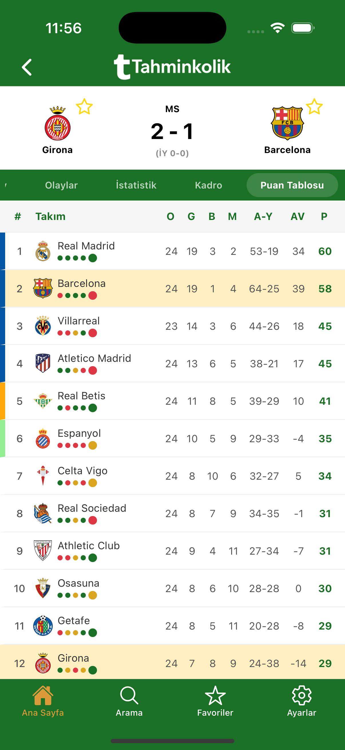Tap the Tahminkolik logo title
This screenshot has width=345, height=750.
(x=172, y=67)
